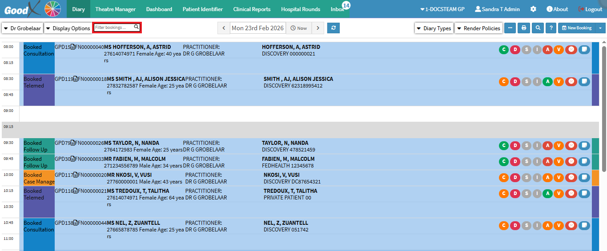Click the three dots more options button
607x251 pixels.
(x=510, y=28)
